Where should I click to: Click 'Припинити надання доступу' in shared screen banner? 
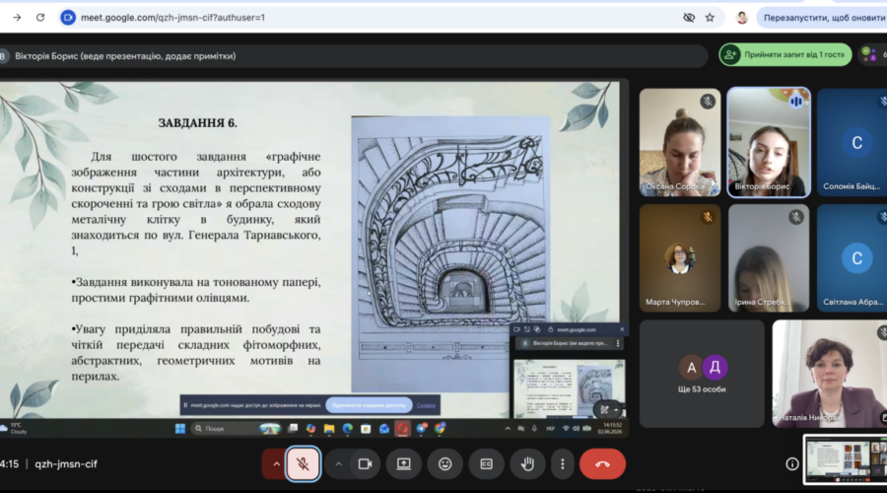(369, 405)
